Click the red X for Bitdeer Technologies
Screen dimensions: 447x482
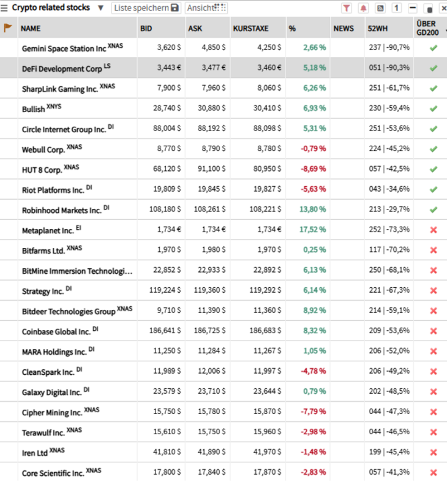[434, 311]
